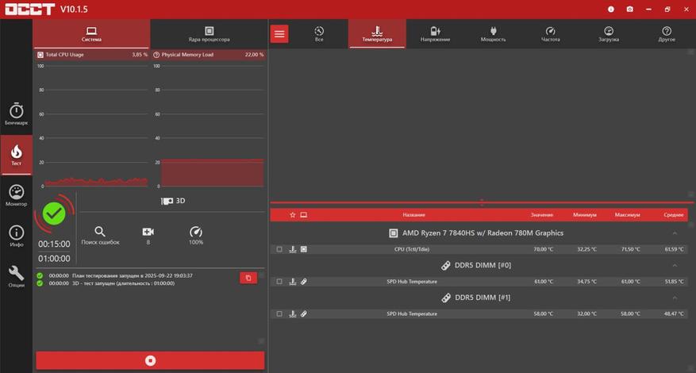696x373 pixels.
Task: Click the 3D test type label
Action: (x=173, y=201)
